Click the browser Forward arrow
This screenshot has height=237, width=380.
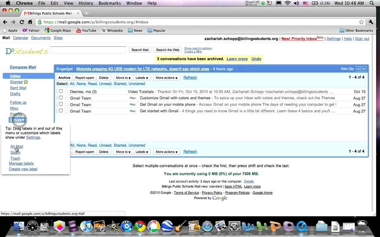click(x=13, y=22)
